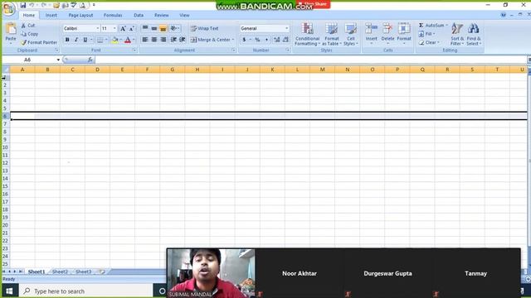The image size is (531, 298).
Task: Toggle Underline formatting
Action: tap(85, 40)
